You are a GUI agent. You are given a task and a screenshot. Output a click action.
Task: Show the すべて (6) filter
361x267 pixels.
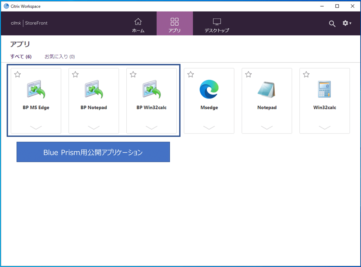[21, 57]
